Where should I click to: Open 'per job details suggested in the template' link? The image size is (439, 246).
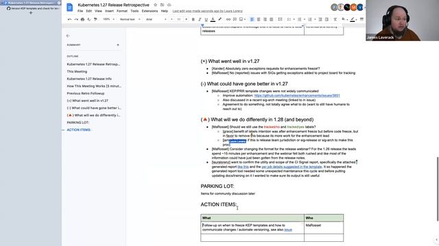[292, 167]
